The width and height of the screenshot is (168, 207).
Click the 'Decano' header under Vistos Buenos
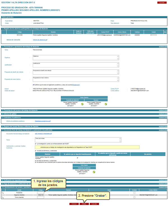tap(96, 100)
